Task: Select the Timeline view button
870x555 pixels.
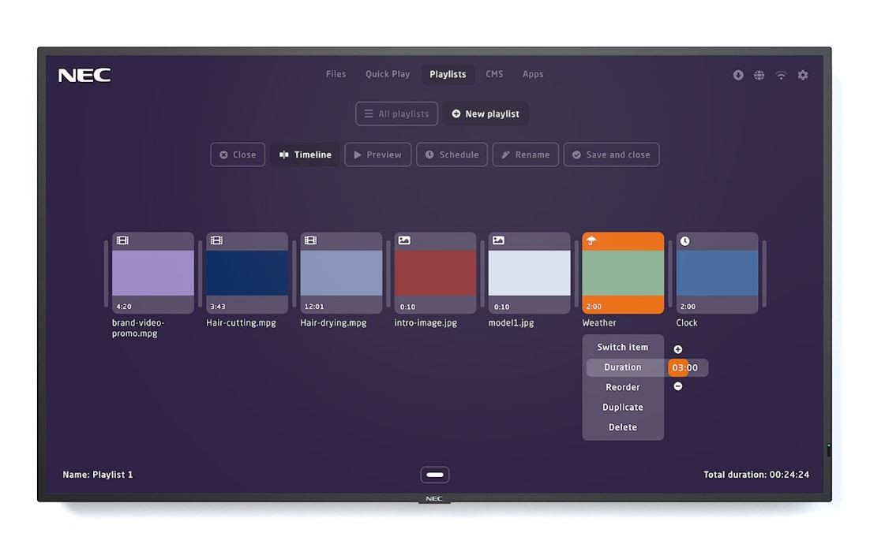Action: click(306, 155)
